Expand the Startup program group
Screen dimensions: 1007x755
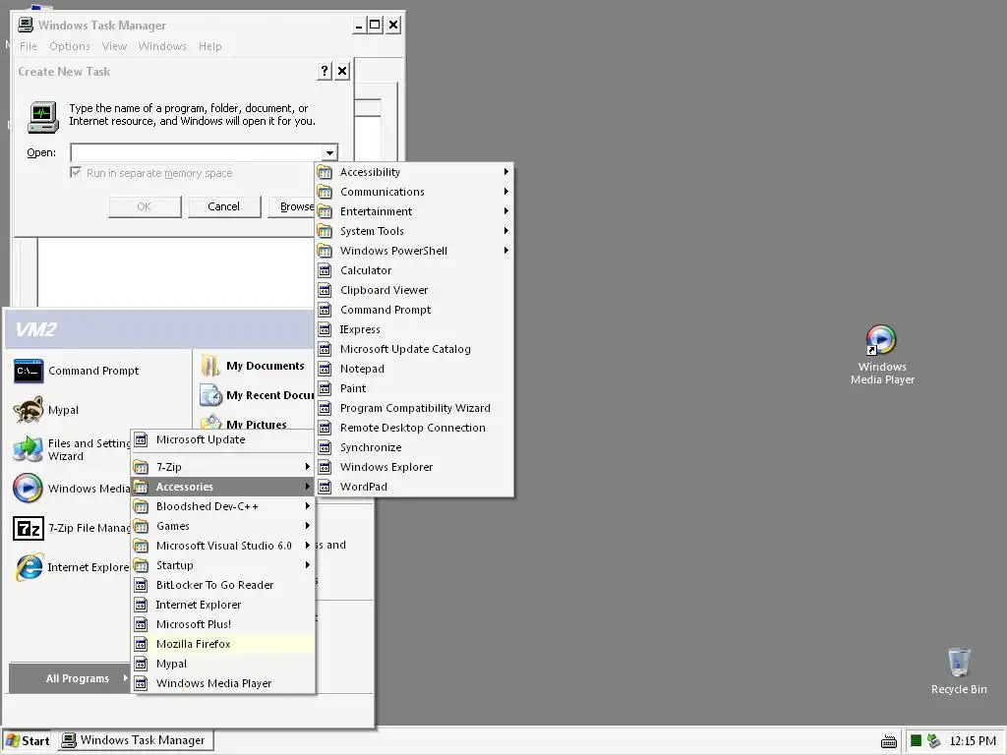pos(223,565)
